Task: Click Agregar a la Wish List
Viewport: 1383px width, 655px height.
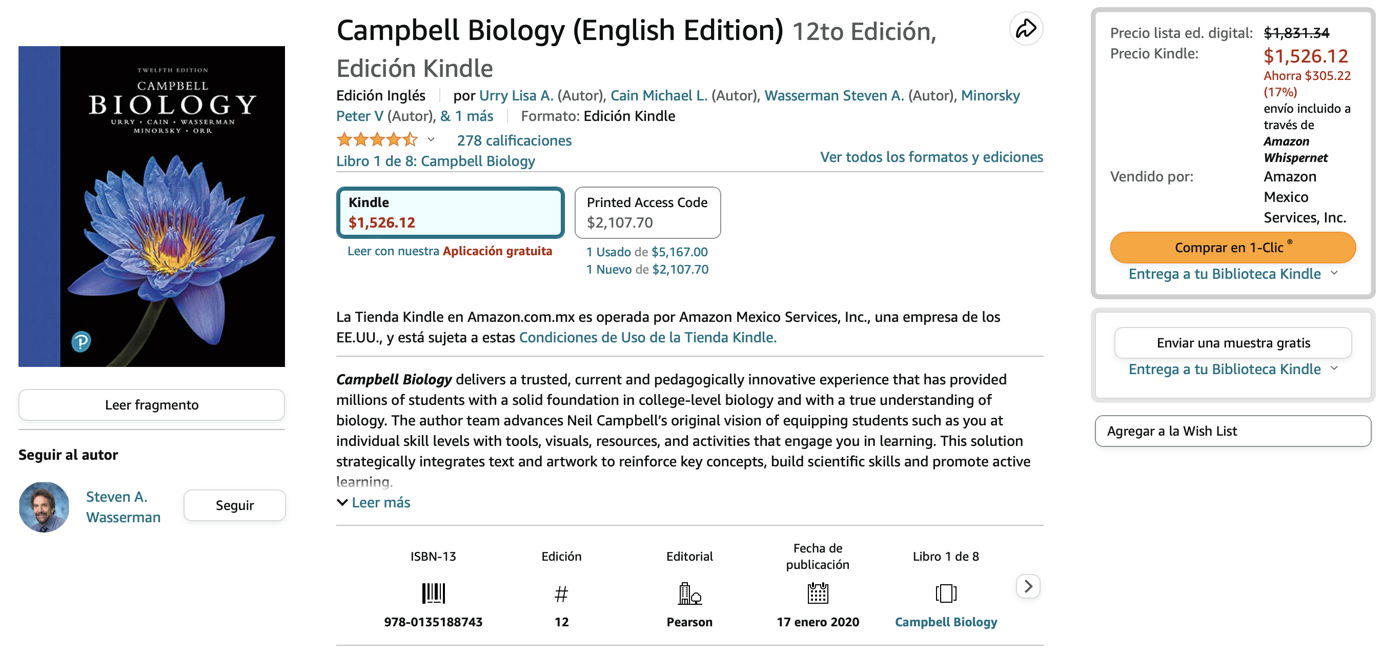Action: coord(1232,431)
